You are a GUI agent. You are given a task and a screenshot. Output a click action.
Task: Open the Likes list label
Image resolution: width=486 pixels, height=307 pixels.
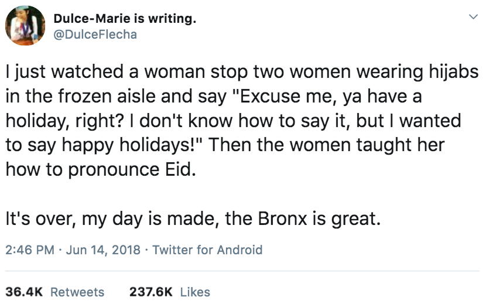tap(195, 292)
